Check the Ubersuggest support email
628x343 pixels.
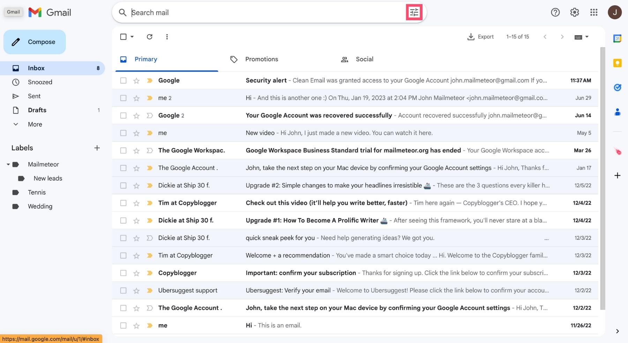point(123,290)
